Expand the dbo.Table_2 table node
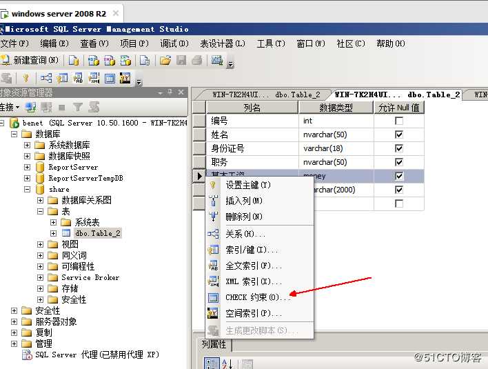Image resolution: width=488 pixels, height=369 pixels. [x=53, y=233]
